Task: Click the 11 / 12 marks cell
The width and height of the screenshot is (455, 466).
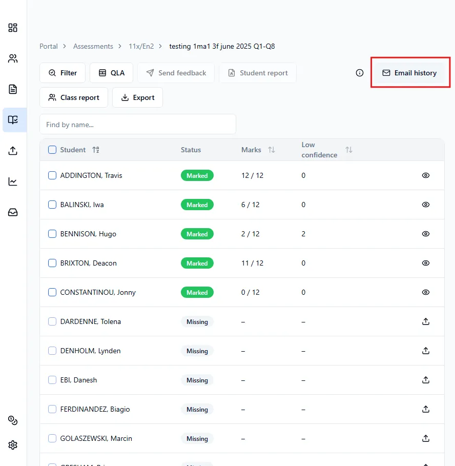Action: (x=252, y=263)
